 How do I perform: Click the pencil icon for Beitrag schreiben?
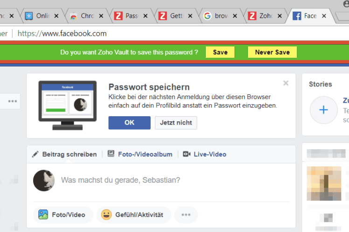pos(35,154)
